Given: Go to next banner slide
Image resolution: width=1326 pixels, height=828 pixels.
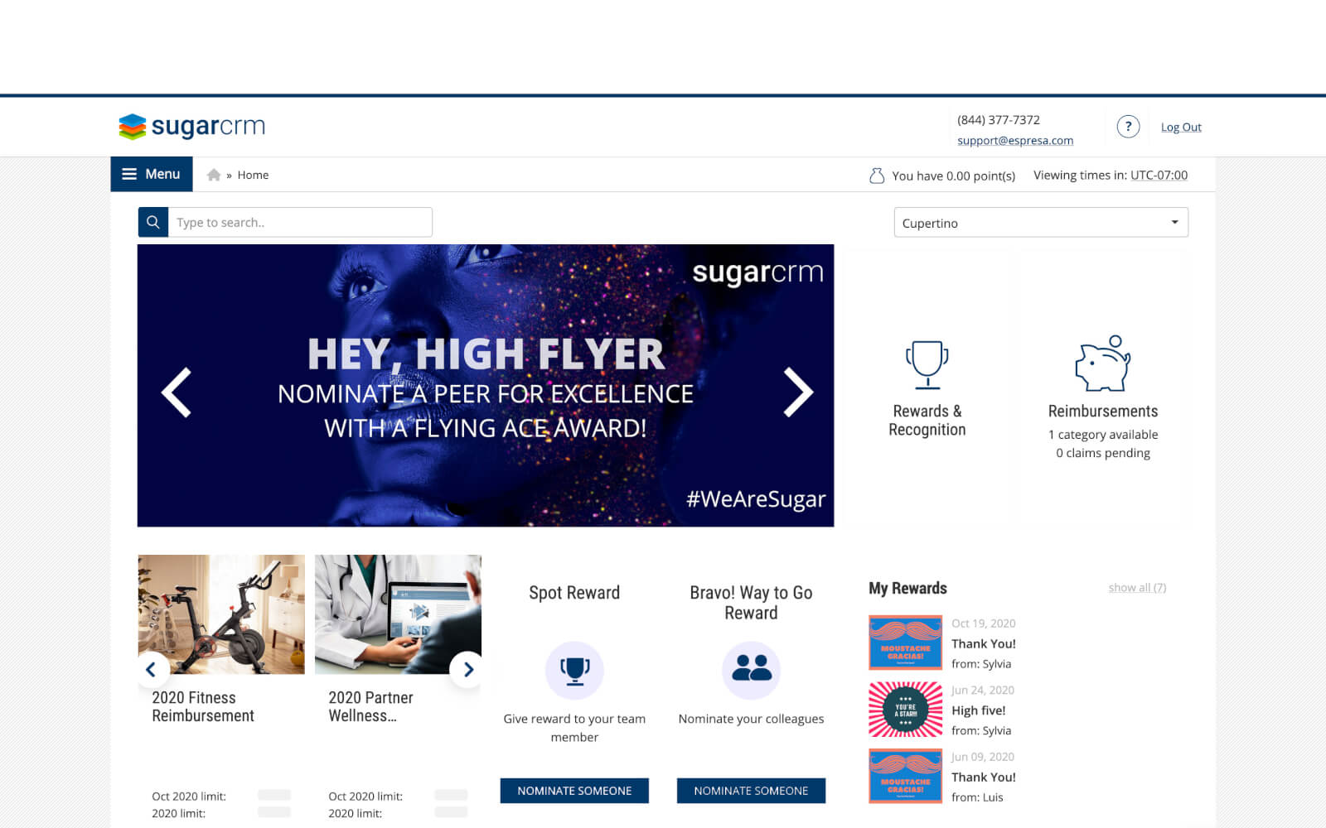Looking at the screenshot, I should pyautogui.click(x=798, y=392).
